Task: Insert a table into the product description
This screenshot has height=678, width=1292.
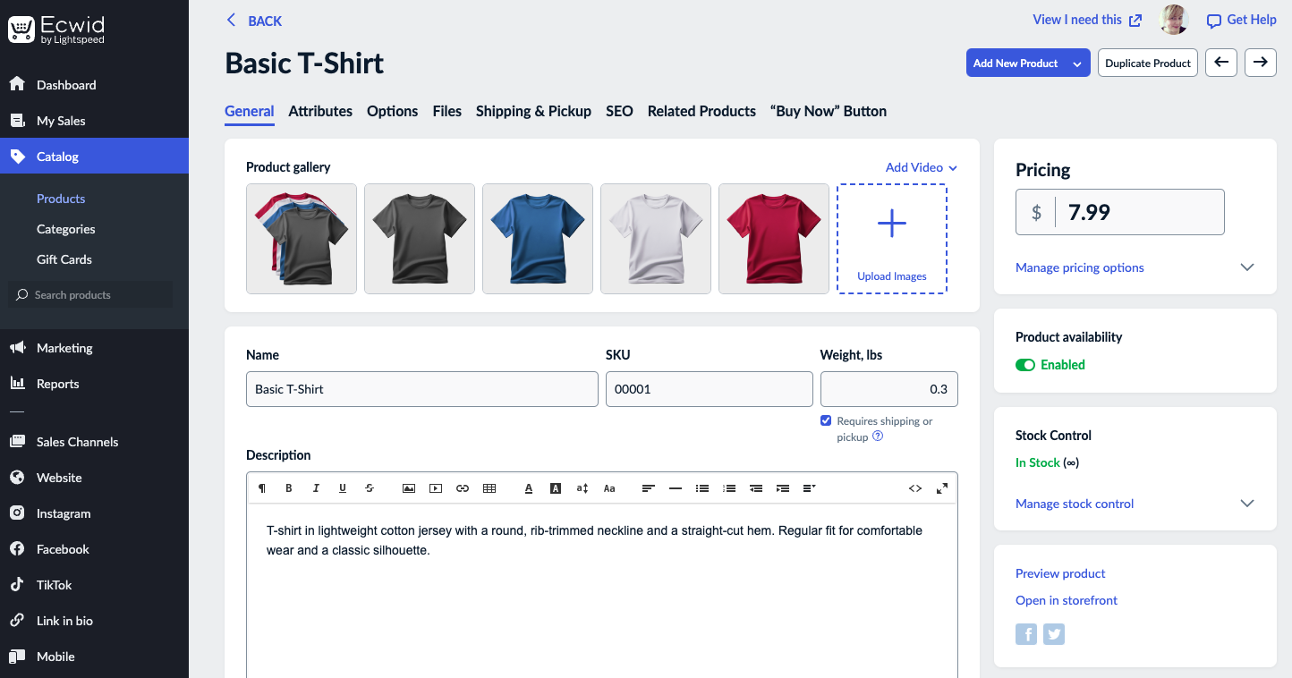Action: point(489,487)
